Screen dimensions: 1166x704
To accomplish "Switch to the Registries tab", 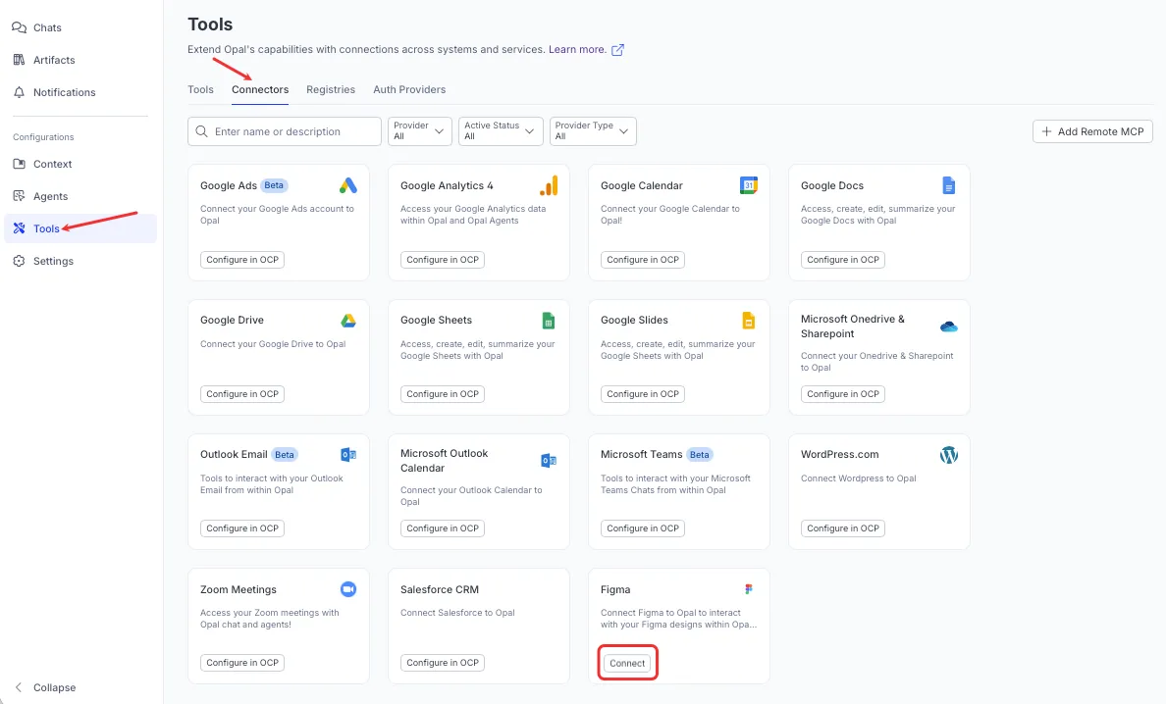I will coord(331,90).
